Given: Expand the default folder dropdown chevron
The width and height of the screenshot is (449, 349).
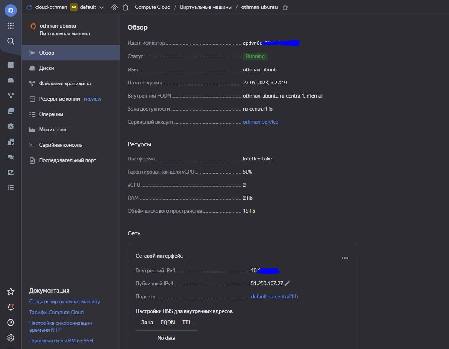Looking at the screenshot, I should coord(101,7).
